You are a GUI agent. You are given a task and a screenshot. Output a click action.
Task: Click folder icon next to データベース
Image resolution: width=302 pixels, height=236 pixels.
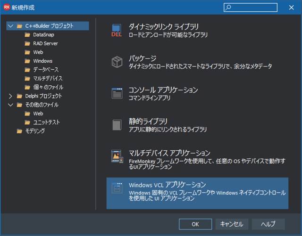pos(27,70)
